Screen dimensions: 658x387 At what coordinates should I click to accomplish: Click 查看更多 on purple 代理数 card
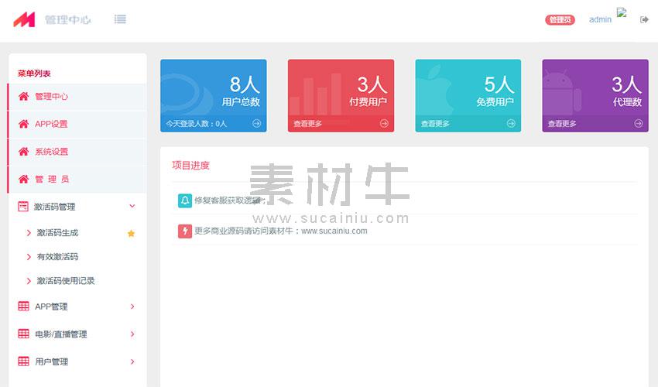tap(562, 124)
